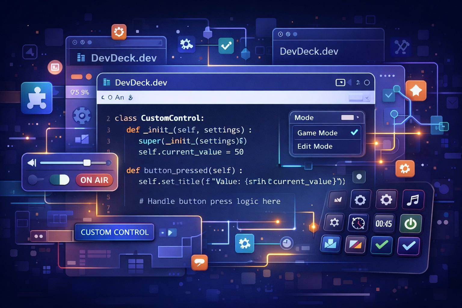Click the orange star icon
Image resolution: width=462 pixels, height=308 pixels.
pos(416,90)
